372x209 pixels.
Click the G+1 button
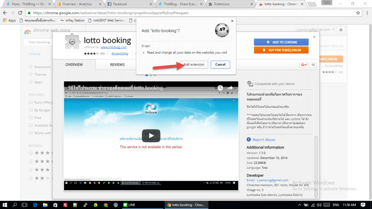pyautogui.click(x=304, y=65)
